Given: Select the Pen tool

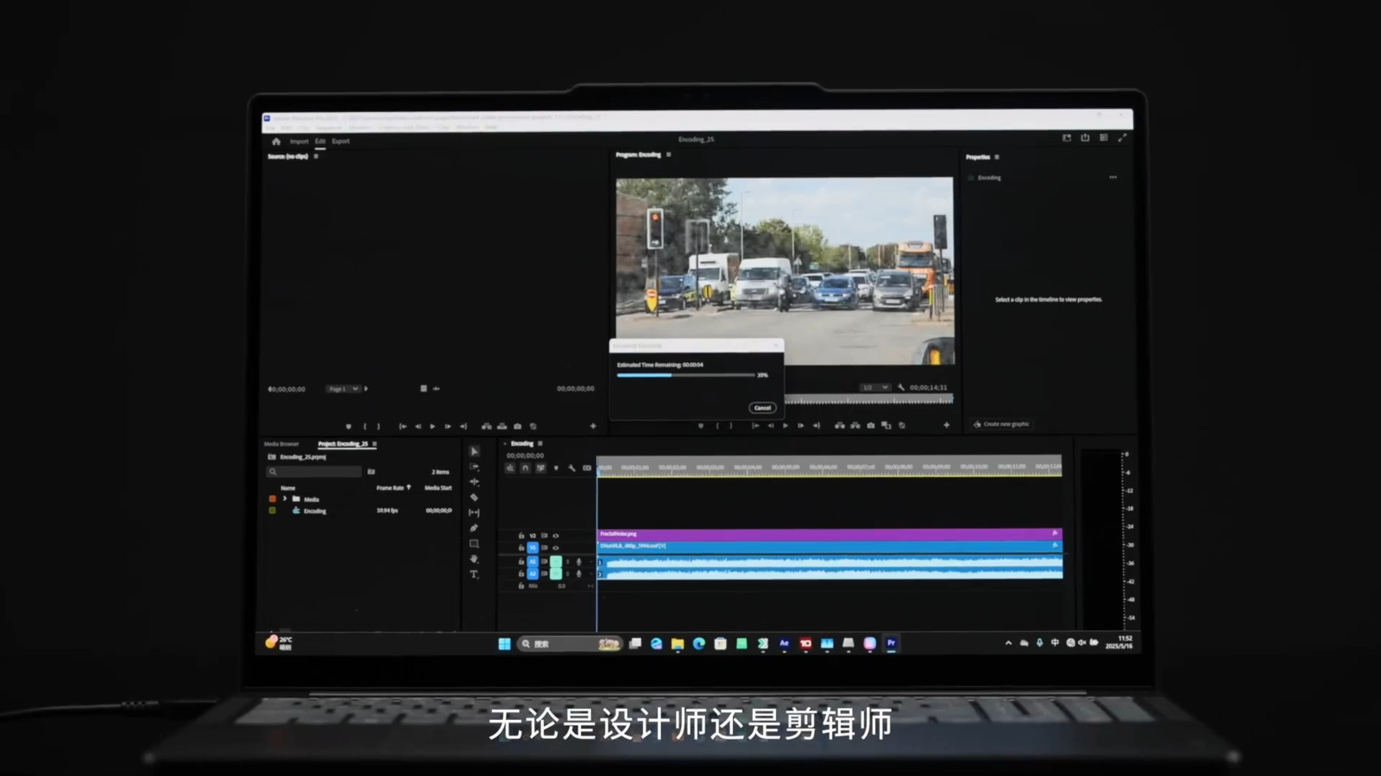Looking at the screenshot, I should [x=474, y=528].
